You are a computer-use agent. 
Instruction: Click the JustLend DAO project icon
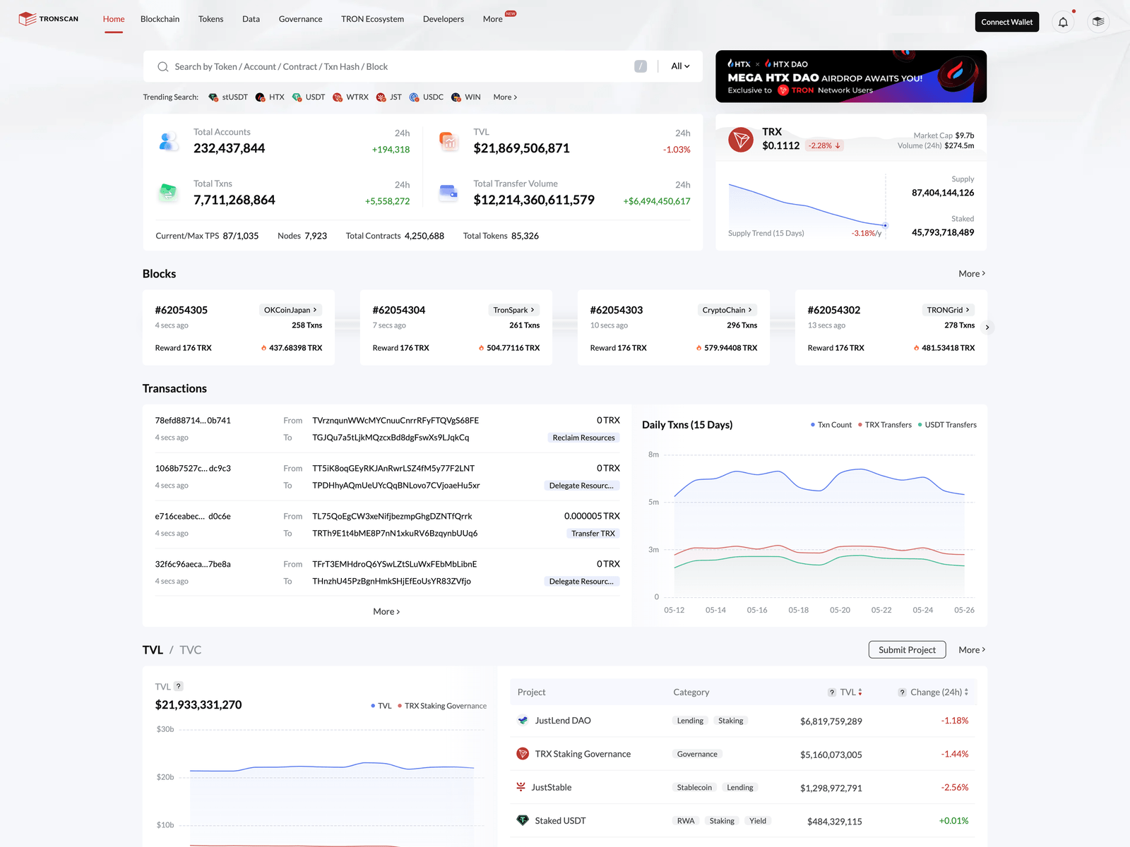click(523, 721)
